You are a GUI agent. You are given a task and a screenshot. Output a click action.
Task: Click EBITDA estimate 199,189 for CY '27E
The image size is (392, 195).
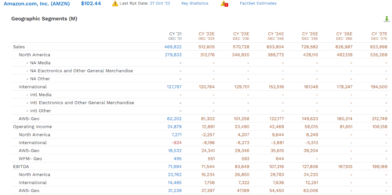(380, 167)
